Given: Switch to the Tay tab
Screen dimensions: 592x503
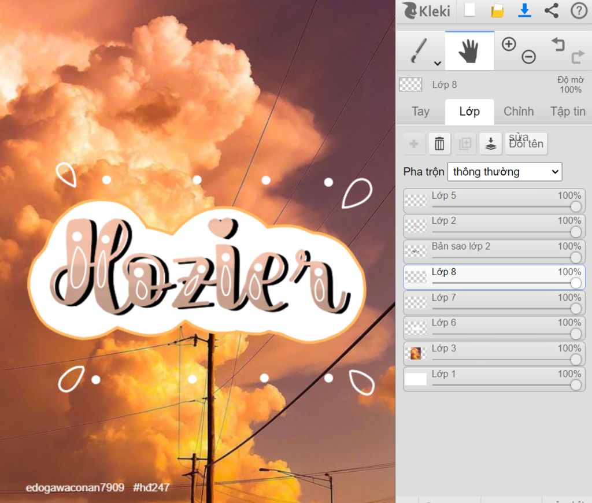Looking at the screenshot, I should point(421,112).
